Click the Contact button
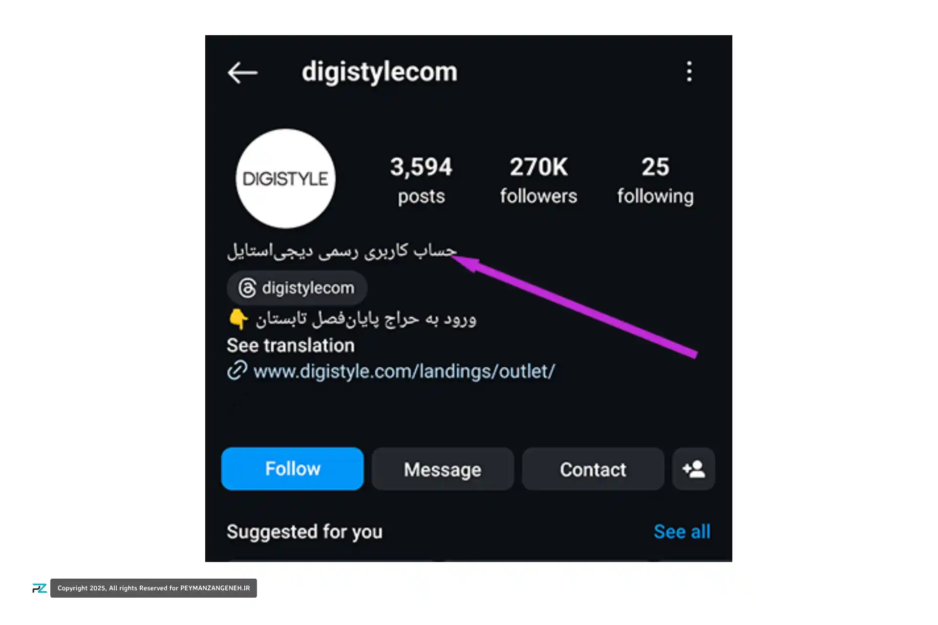Image resolution: width=938 pixels, height=625 pixels. pos(593,469)
